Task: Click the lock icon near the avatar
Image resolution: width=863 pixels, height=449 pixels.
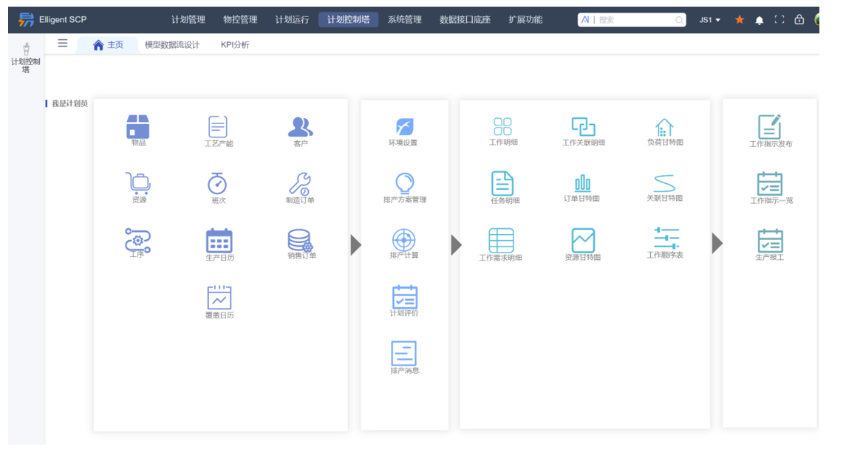Action: coord(799,20)
